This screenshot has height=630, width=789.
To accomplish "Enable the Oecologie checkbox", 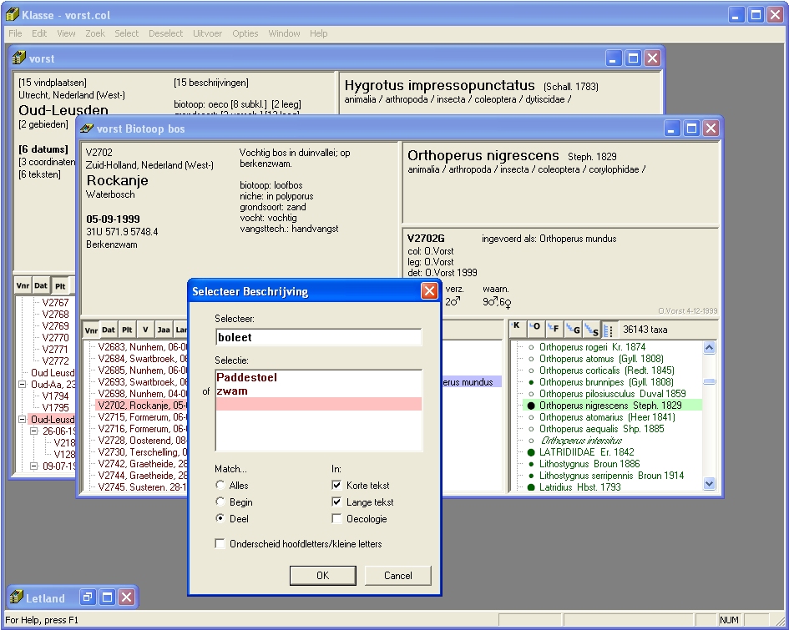I will click(x=336, y=519).
